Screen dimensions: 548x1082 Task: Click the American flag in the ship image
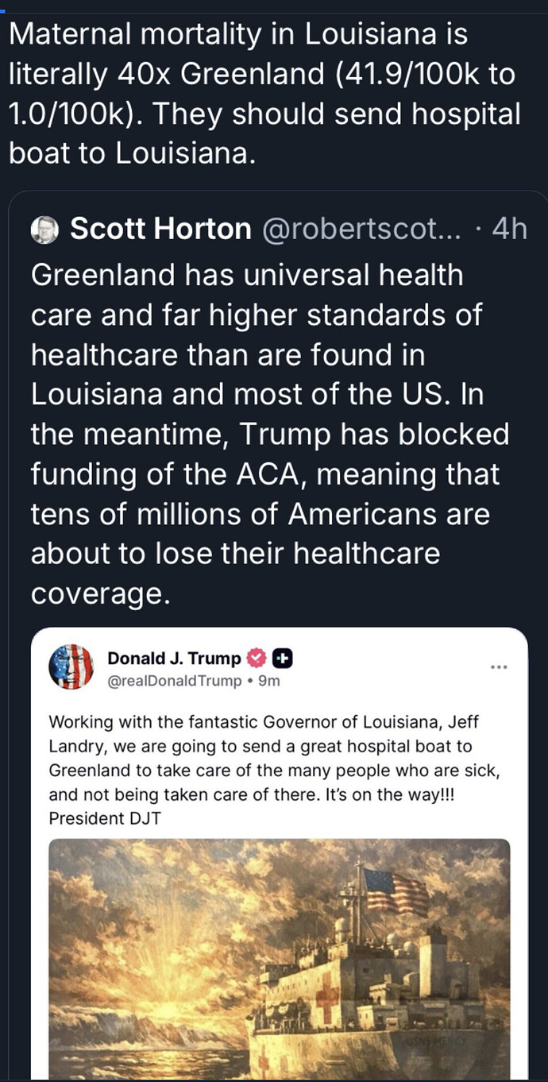tap(395, 889)
